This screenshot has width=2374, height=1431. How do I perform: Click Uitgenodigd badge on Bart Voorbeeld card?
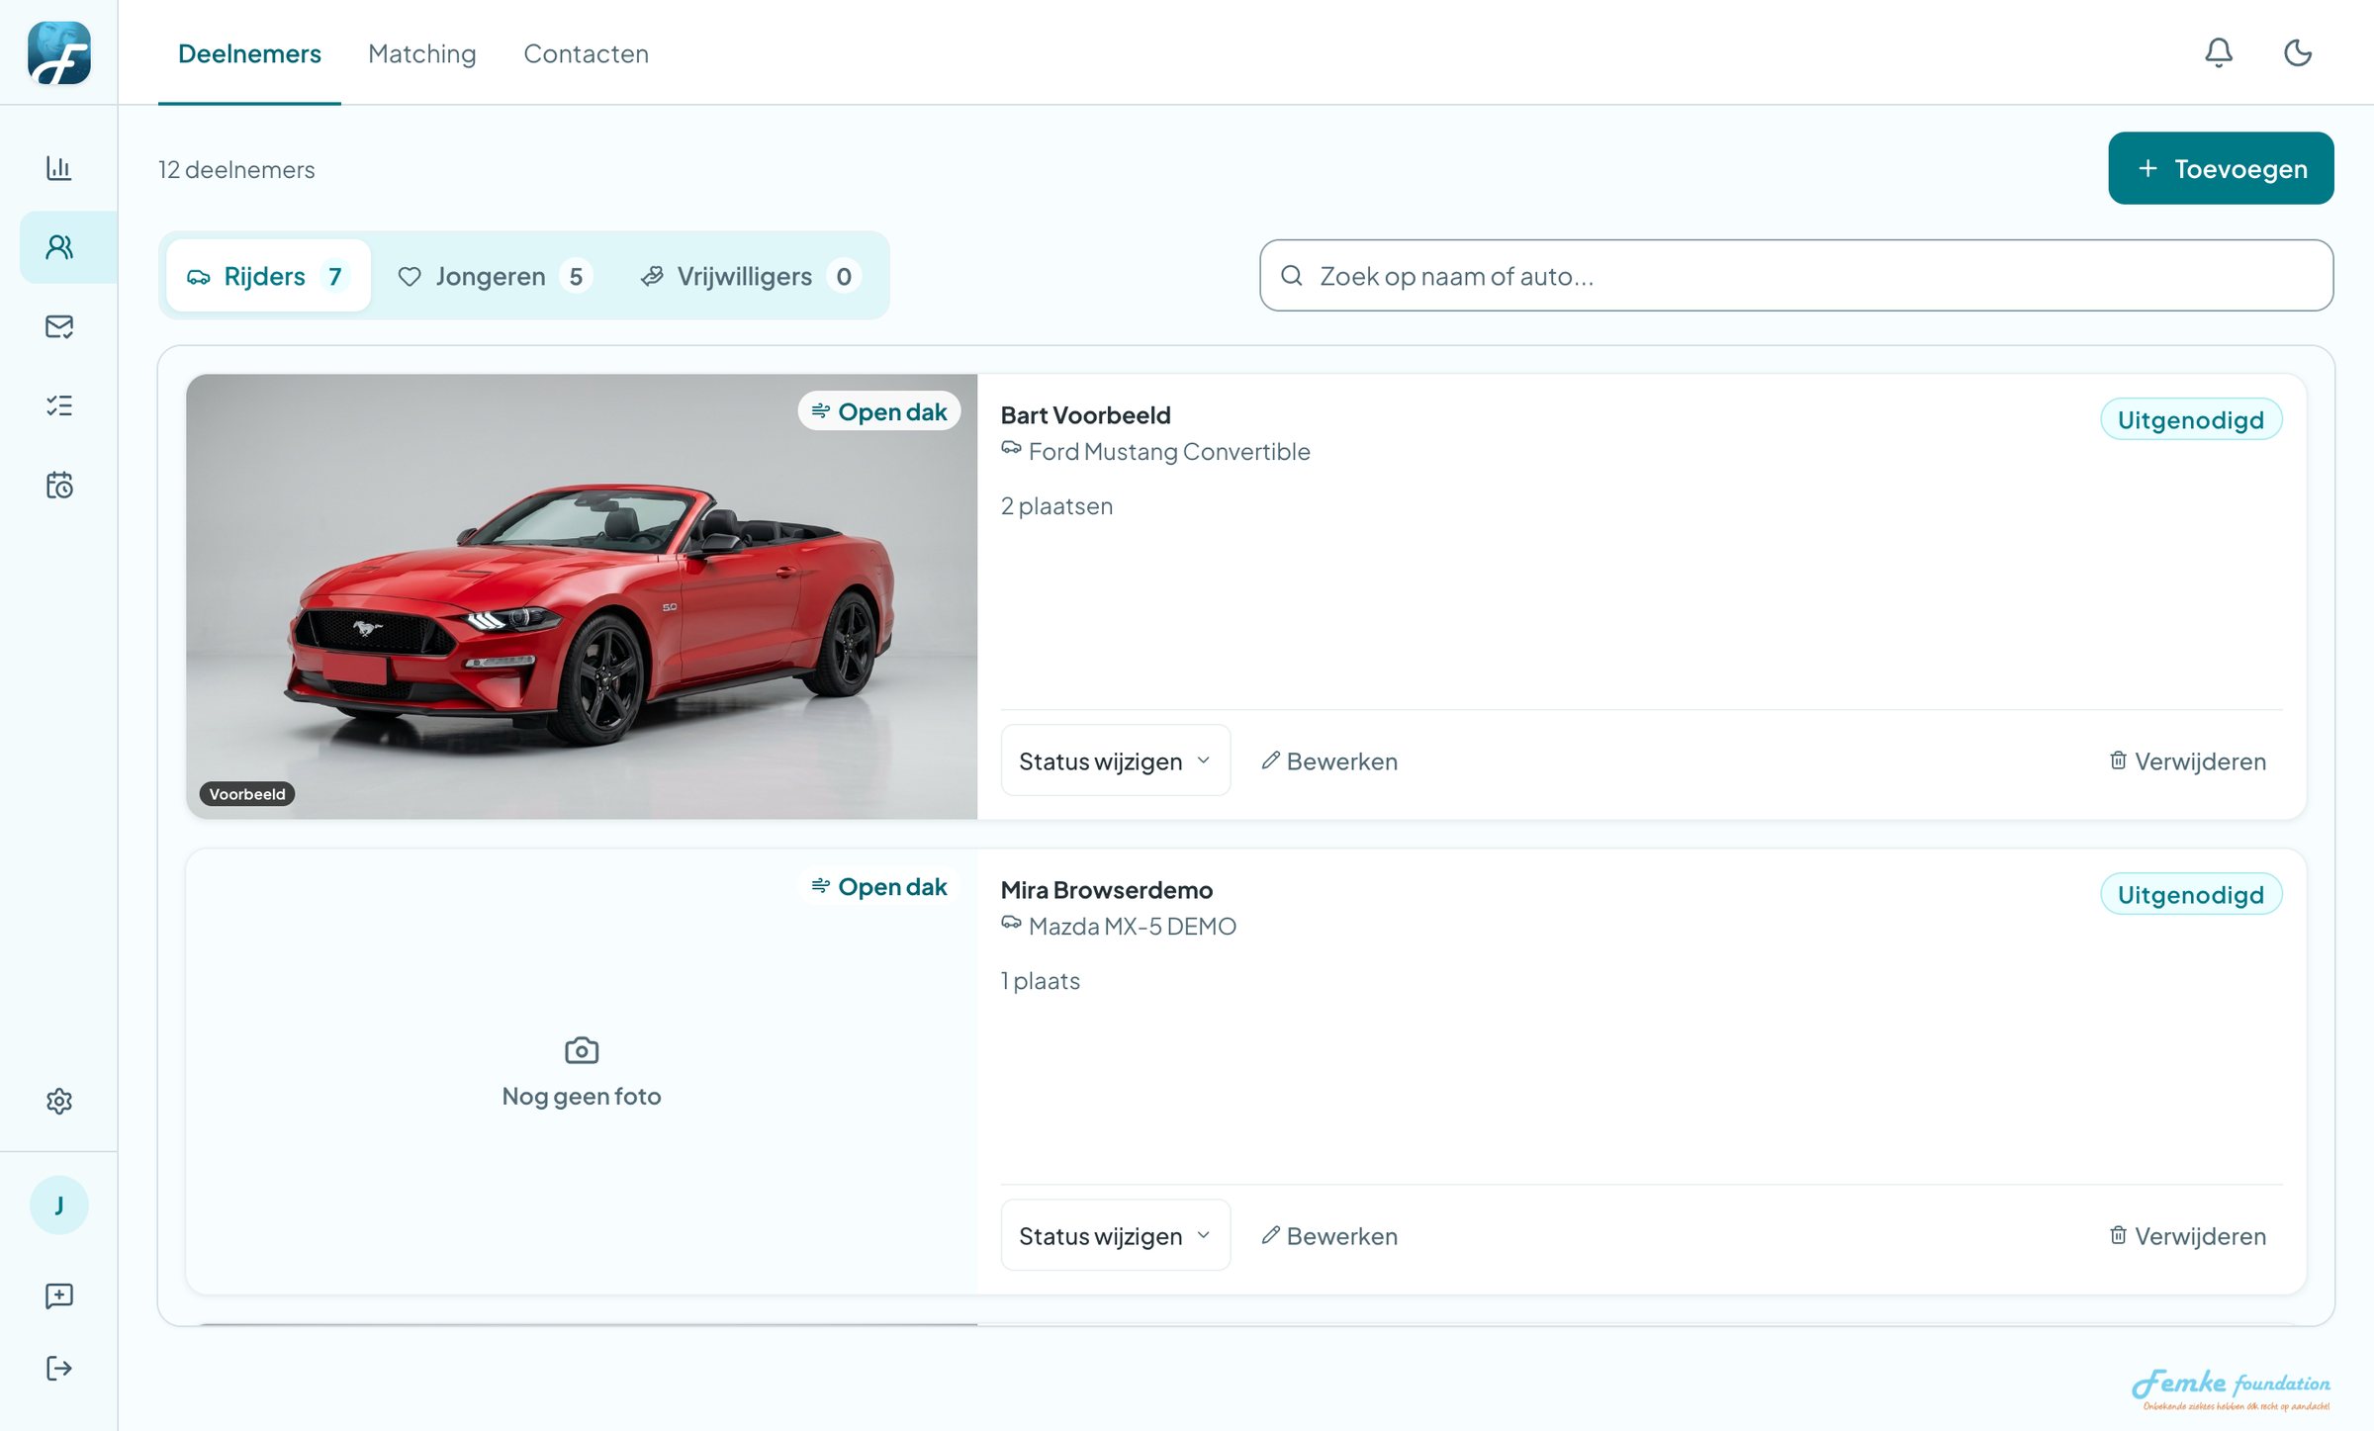click(2191, 419)
